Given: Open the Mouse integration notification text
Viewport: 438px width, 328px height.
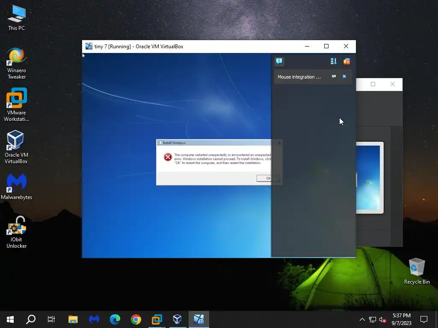Looking at the screenshot, I should 299,77.
